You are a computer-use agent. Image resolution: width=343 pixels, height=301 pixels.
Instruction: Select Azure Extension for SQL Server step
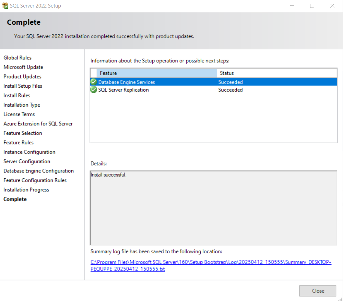pos(38,124)
